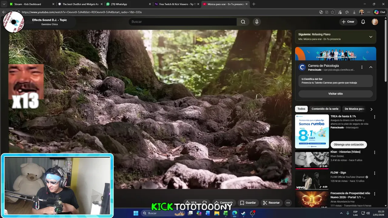Screen dimensions: 388x218
Task: Close the Música para orar tab
Action: 246,4
